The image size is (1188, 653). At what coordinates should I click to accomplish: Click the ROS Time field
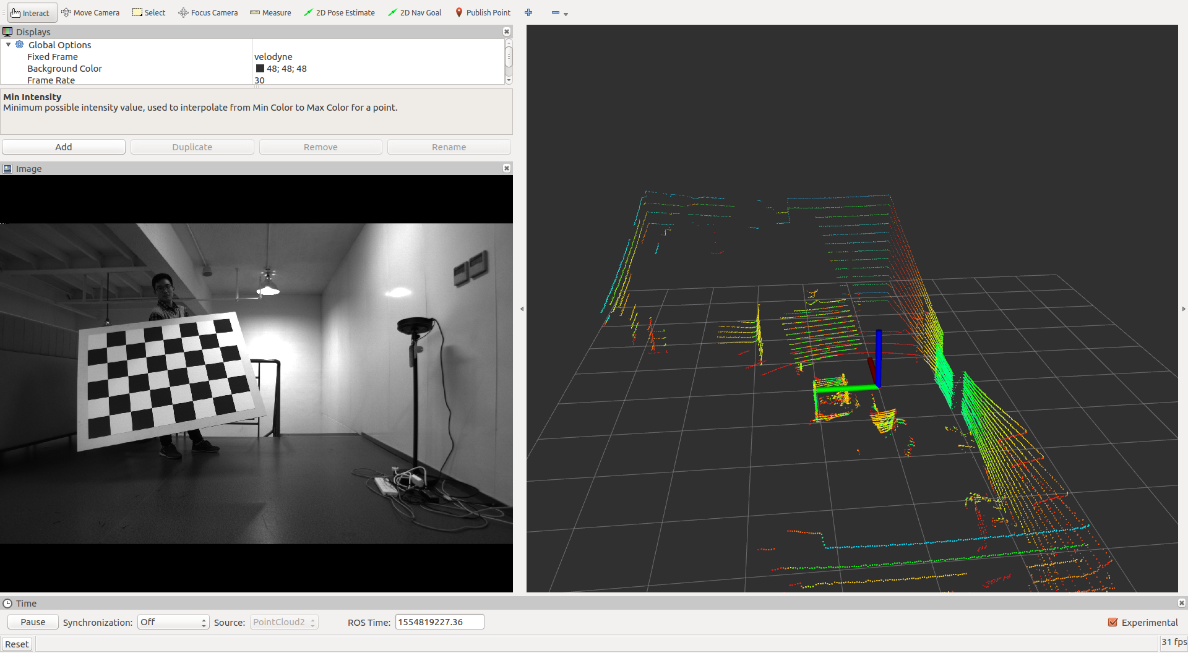(439, 622)
